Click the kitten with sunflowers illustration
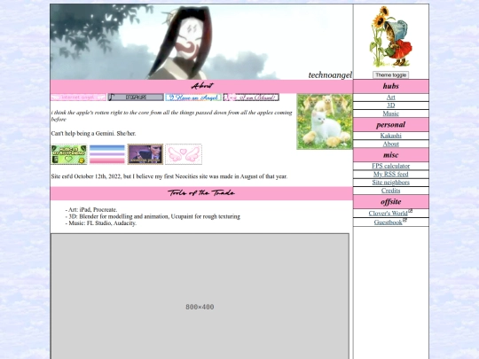479x359 pixels. tap(390, 37)
